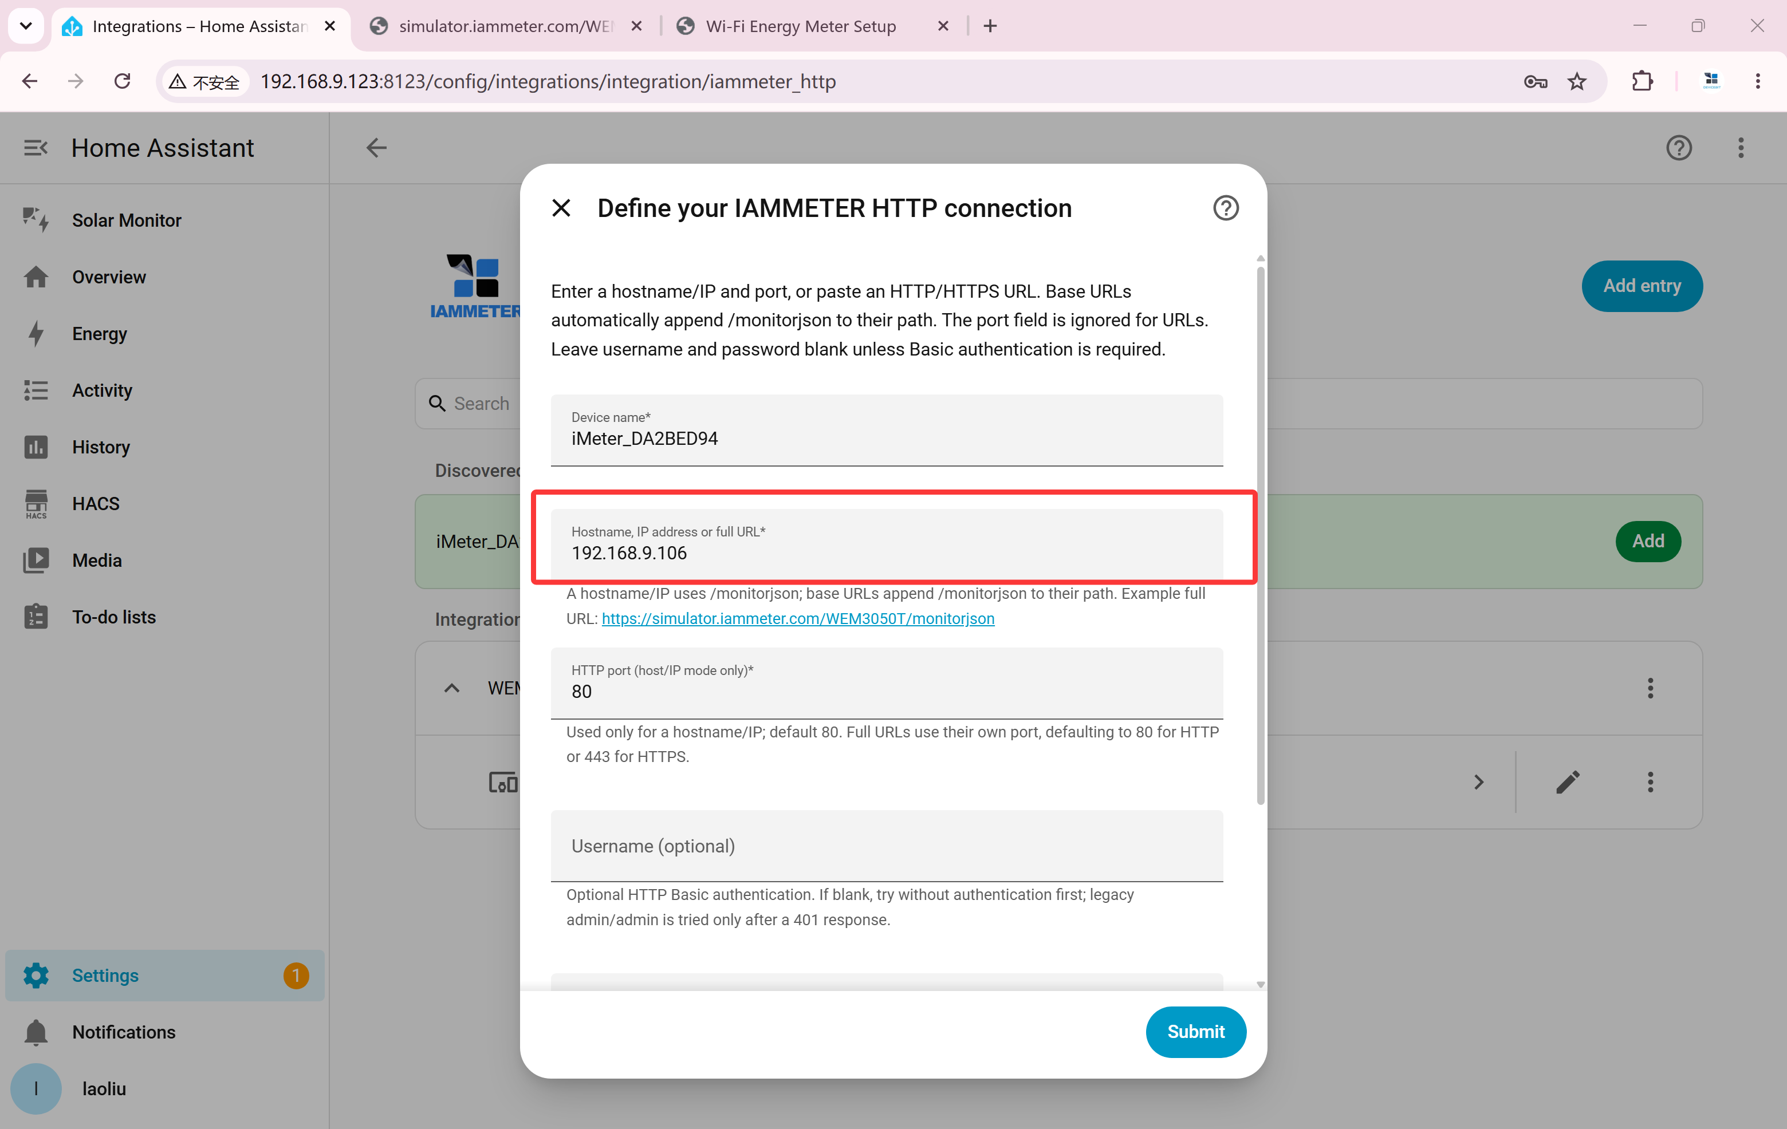The height and width of the screenshot is (1129, 1787).
Task: Open a new browser tab
Action: [x=990, y=27]
